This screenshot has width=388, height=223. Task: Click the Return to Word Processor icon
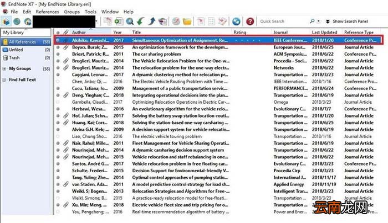[x=222, y=22]
